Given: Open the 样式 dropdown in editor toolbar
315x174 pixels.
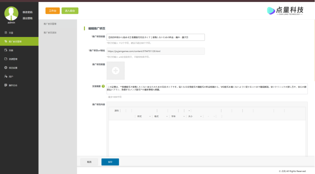Looking at the screenshot, I should (x=144, y=116).
